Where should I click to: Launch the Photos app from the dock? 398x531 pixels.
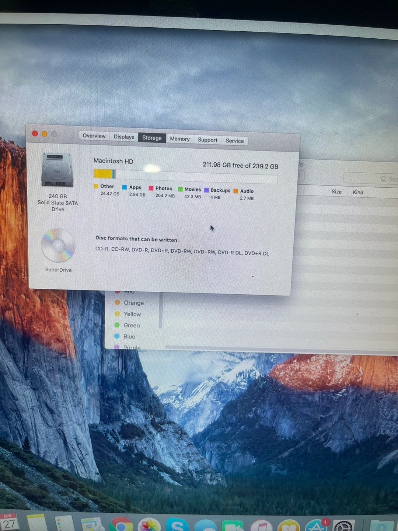(149, 525)
